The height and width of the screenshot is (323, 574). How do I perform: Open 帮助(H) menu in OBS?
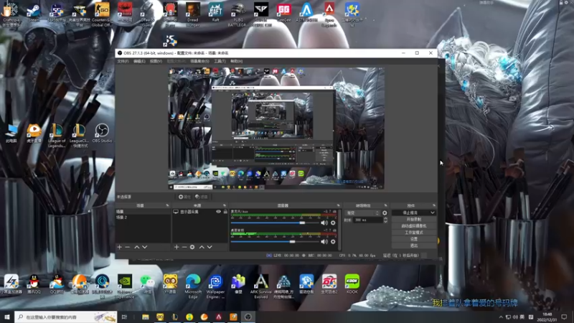[x=237, y=61]
